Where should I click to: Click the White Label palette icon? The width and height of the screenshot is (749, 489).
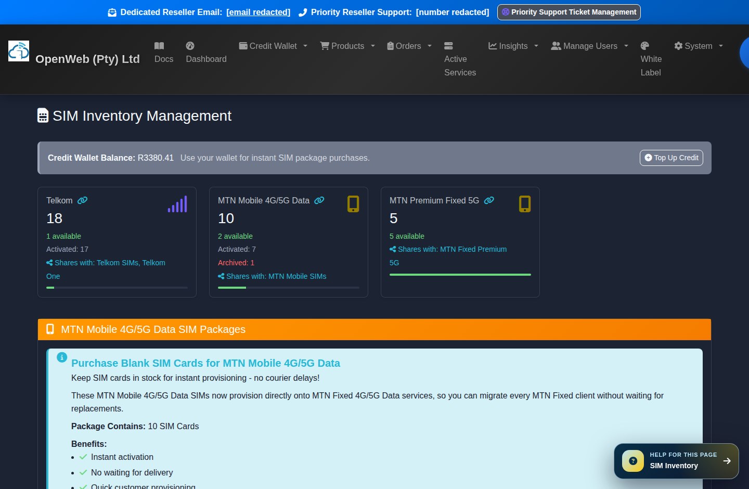645,46
